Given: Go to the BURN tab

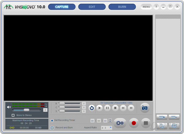Looking at the screenshot, I should click(x=122, y=7).
